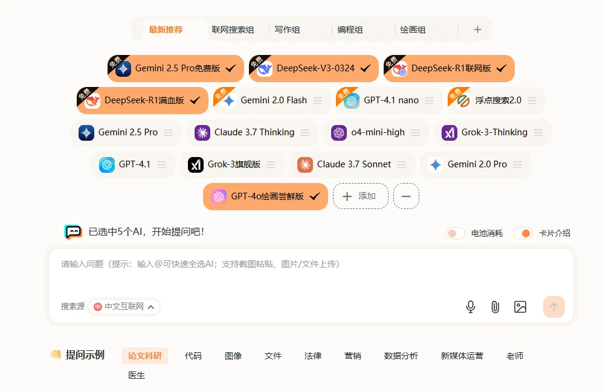Click the plus icon to add a group tab
This screenshot has width=603, height=392.
click(x=477, y=30)
